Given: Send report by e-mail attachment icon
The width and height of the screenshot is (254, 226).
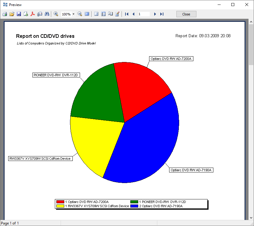Looking at the screenshot, I should pos(40,14).
